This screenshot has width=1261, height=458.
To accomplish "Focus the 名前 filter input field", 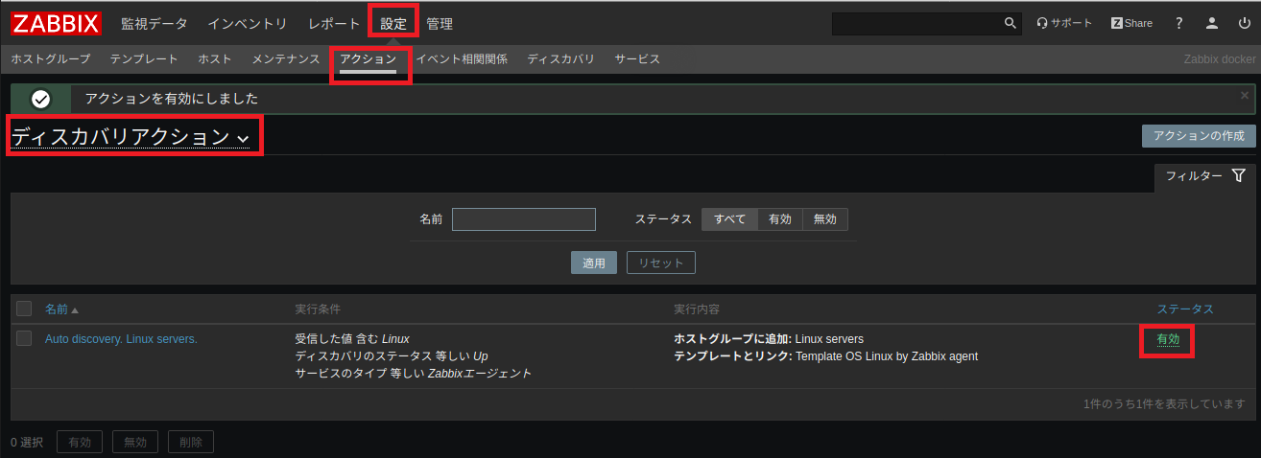I will pos(524,219).
